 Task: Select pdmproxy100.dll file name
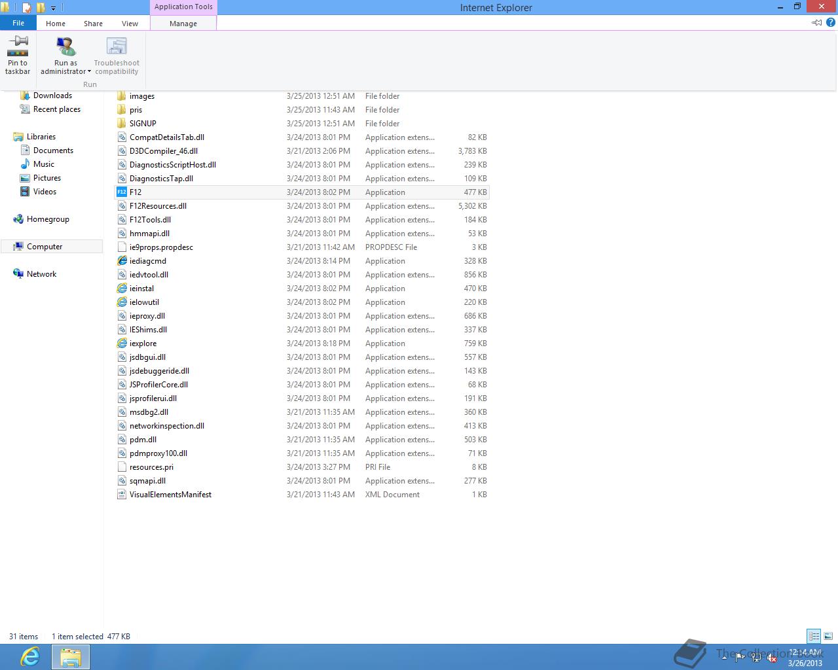click(x=158, y=453)
